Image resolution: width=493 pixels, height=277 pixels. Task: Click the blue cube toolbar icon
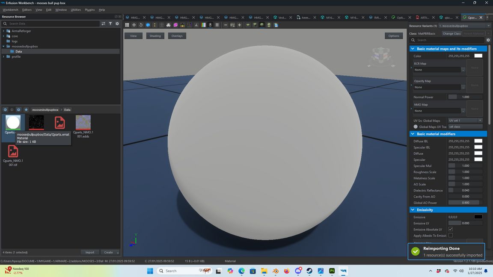(x=148, y=25)
